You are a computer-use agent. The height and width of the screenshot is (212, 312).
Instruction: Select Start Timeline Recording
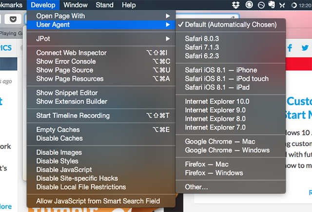point(101,116)
